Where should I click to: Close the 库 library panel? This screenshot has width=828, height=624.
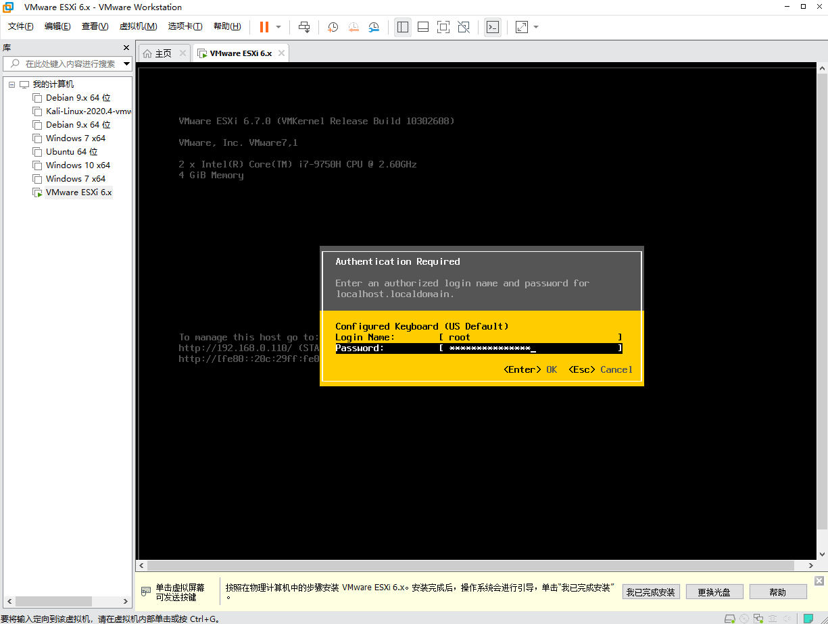click(x=126, y=48)
